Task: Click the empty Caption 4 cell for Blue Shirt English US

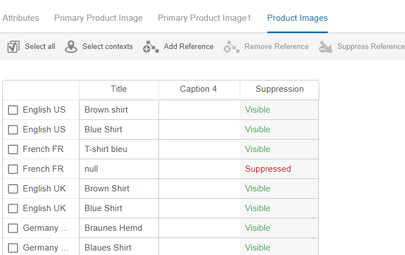Action: pyautogui.click(x=199, y=129)
